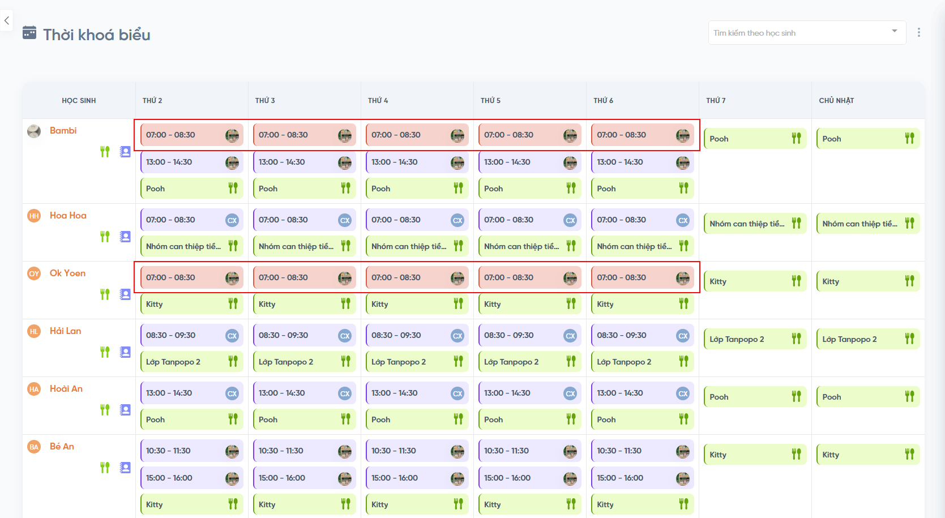945x518 pixels.
Task: Open Bé An's contact book icon
Action: pyautogui.click(x=125, y=468)
